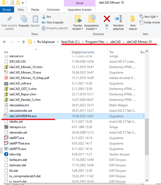Screen dimensions: 161x185
Task: Click the new folder icon in quick access toolbar
Action: tap(18, 3)
